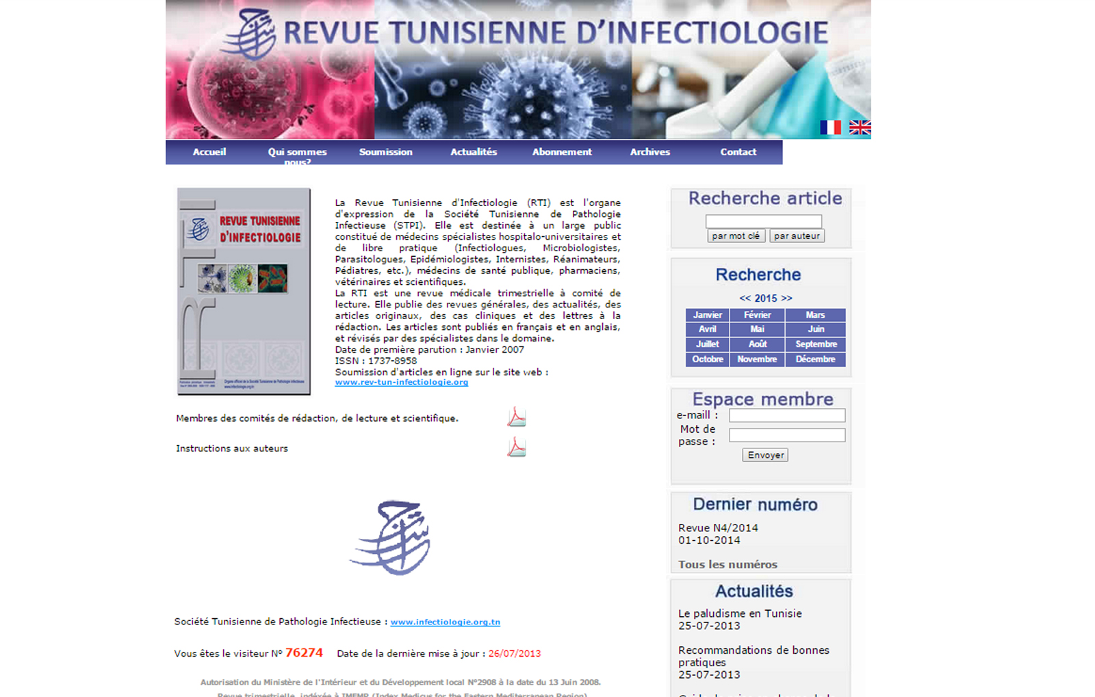Click the journal logo in header banner
Image resolution: width=1095 pixels, height=697 pixels.
point(249,34)
